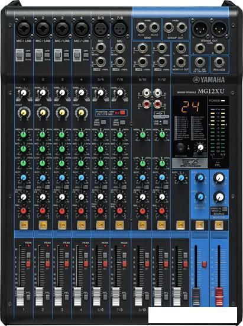Click the channel 4 green MID EQ knob
The image size is (243, 326).
81,149
